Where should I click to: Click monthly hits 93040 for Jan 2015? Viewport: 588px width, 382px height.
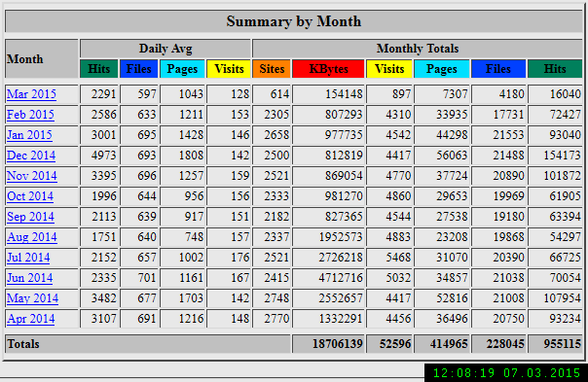566,135
